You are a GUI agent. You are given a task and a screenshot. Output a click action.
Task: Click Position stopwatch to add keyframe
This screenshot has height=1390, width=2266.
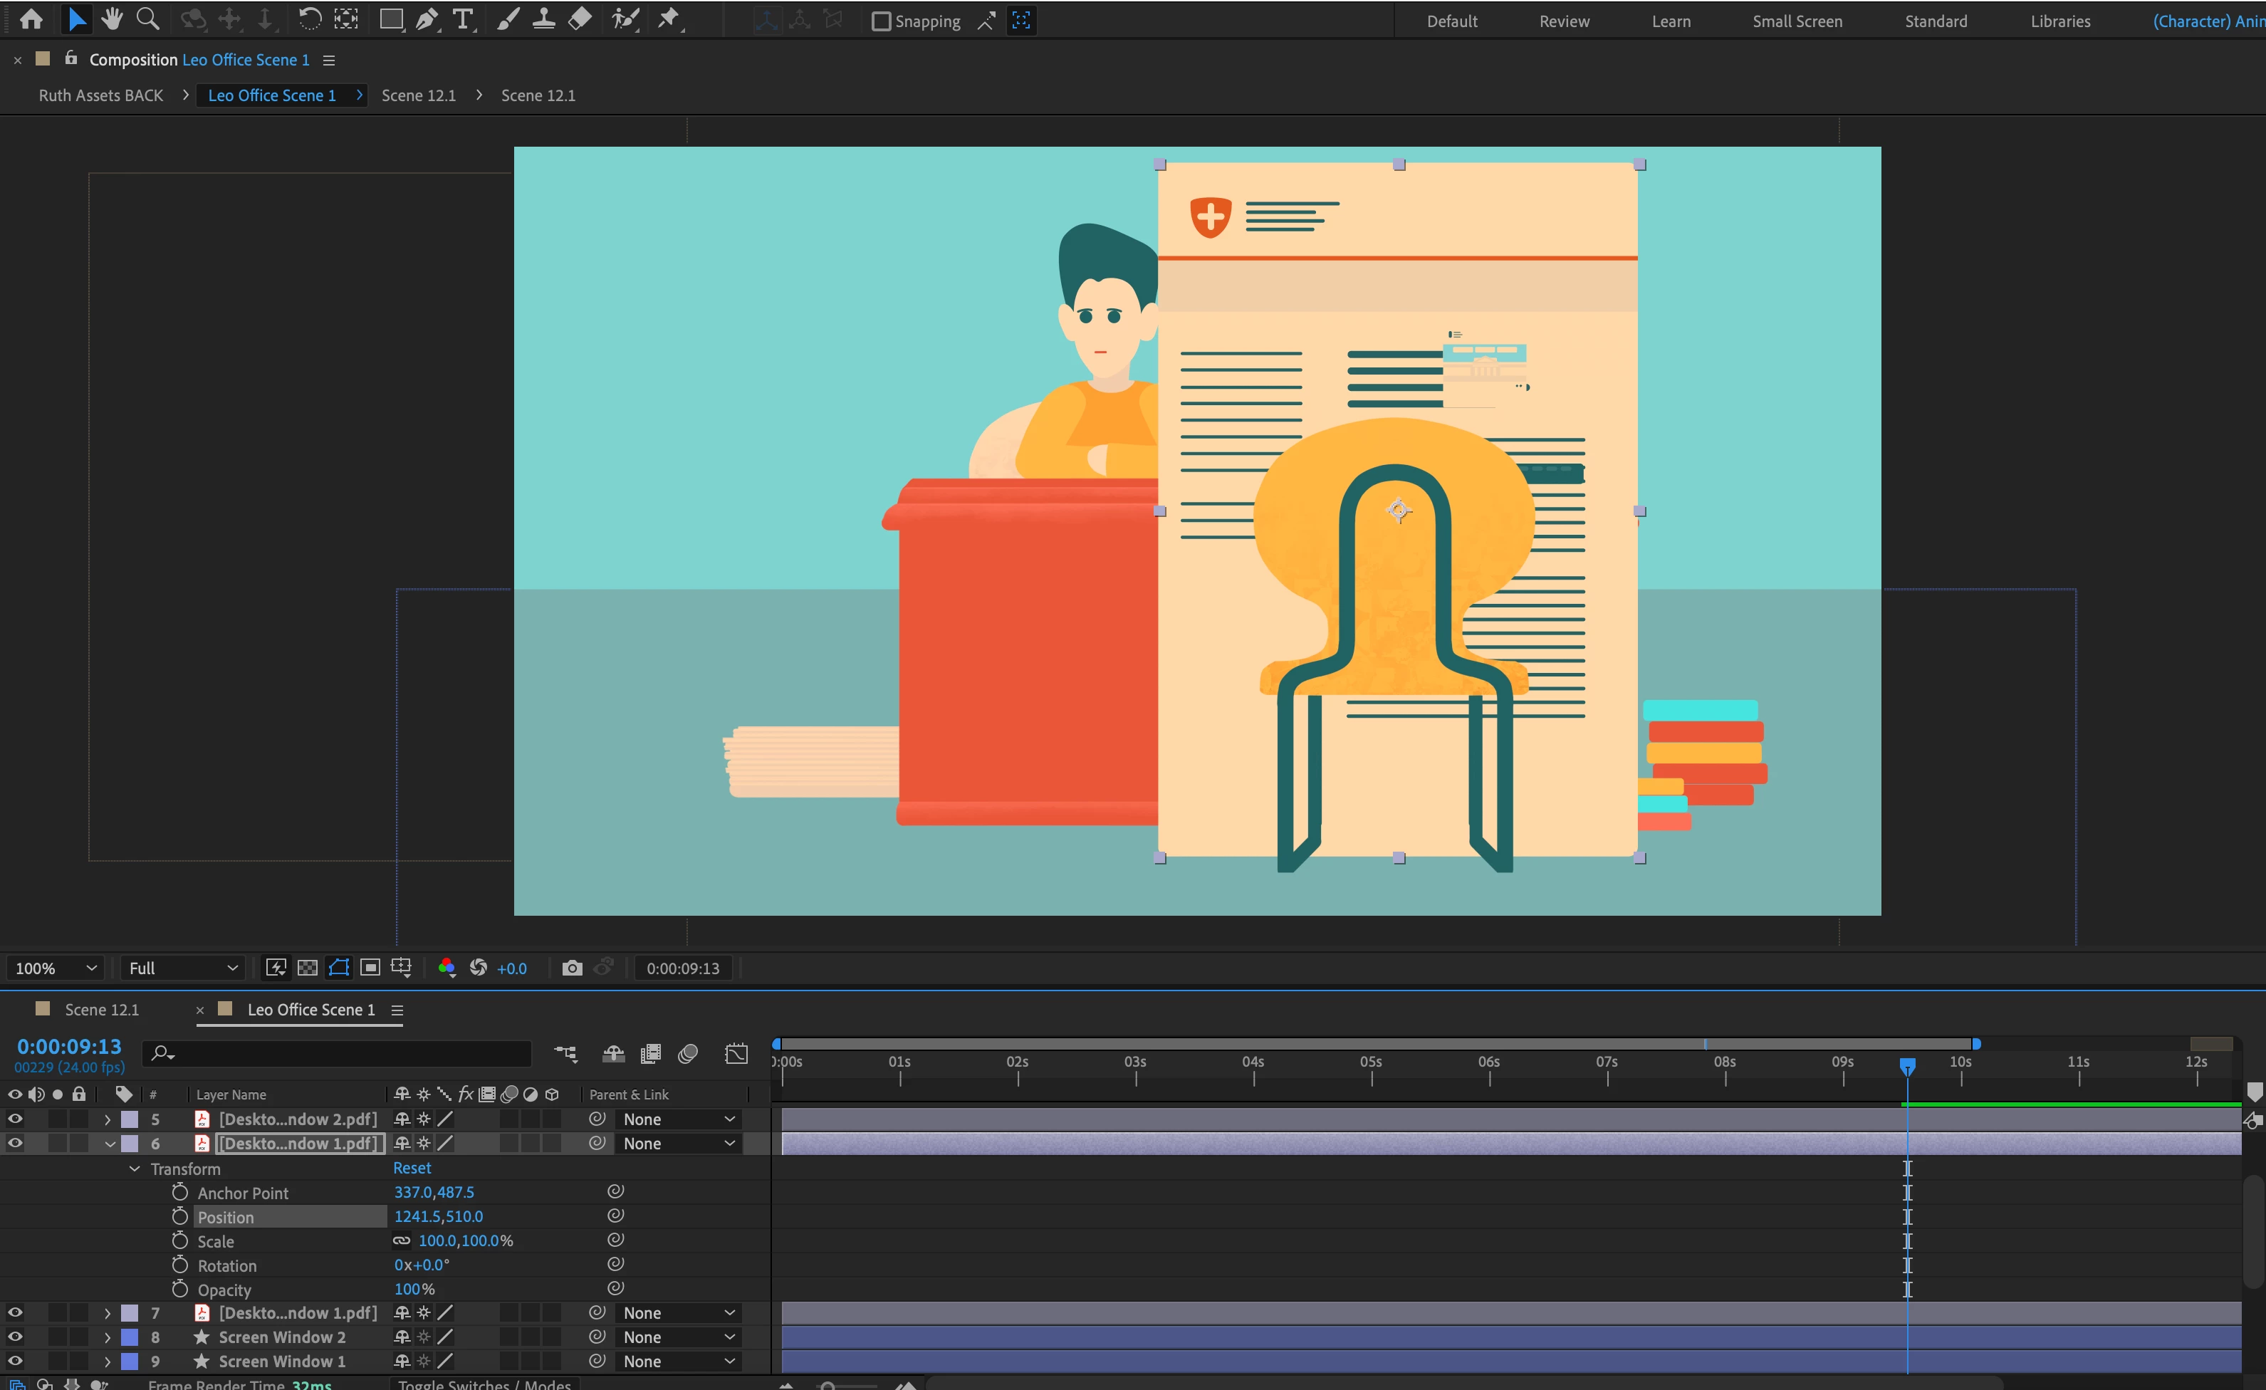click(x=180, y=1216)
